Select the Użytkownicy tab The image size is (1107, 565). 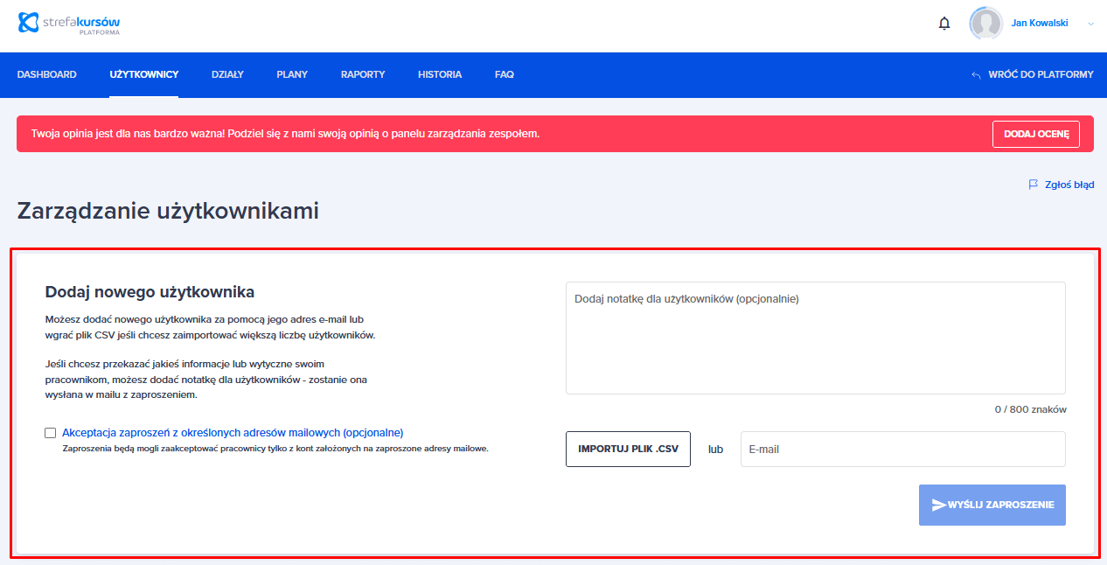pos(144,74)
